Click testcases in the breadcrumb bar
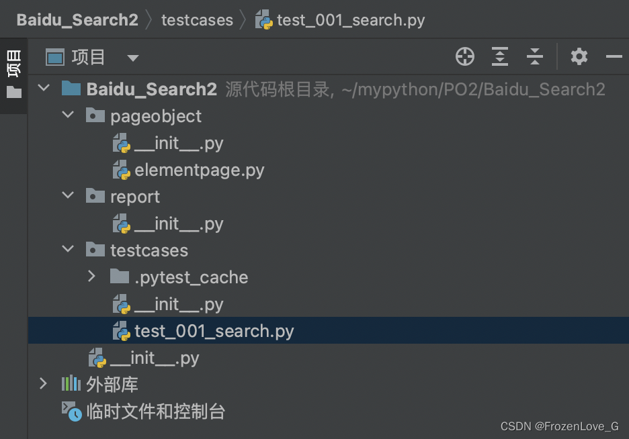Image resolution: width=629 pixels, height=439 pixels. click(x=197, y=19)
